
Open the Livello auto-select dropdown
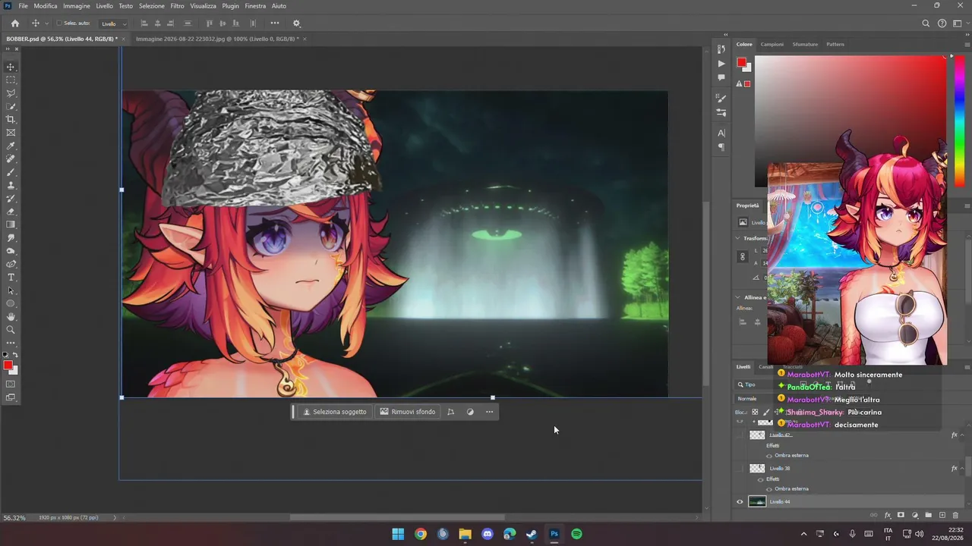[x=114, y=24]
